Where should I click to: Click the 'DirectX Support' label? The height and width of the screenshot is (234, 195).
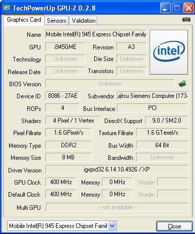click(123, 121)
